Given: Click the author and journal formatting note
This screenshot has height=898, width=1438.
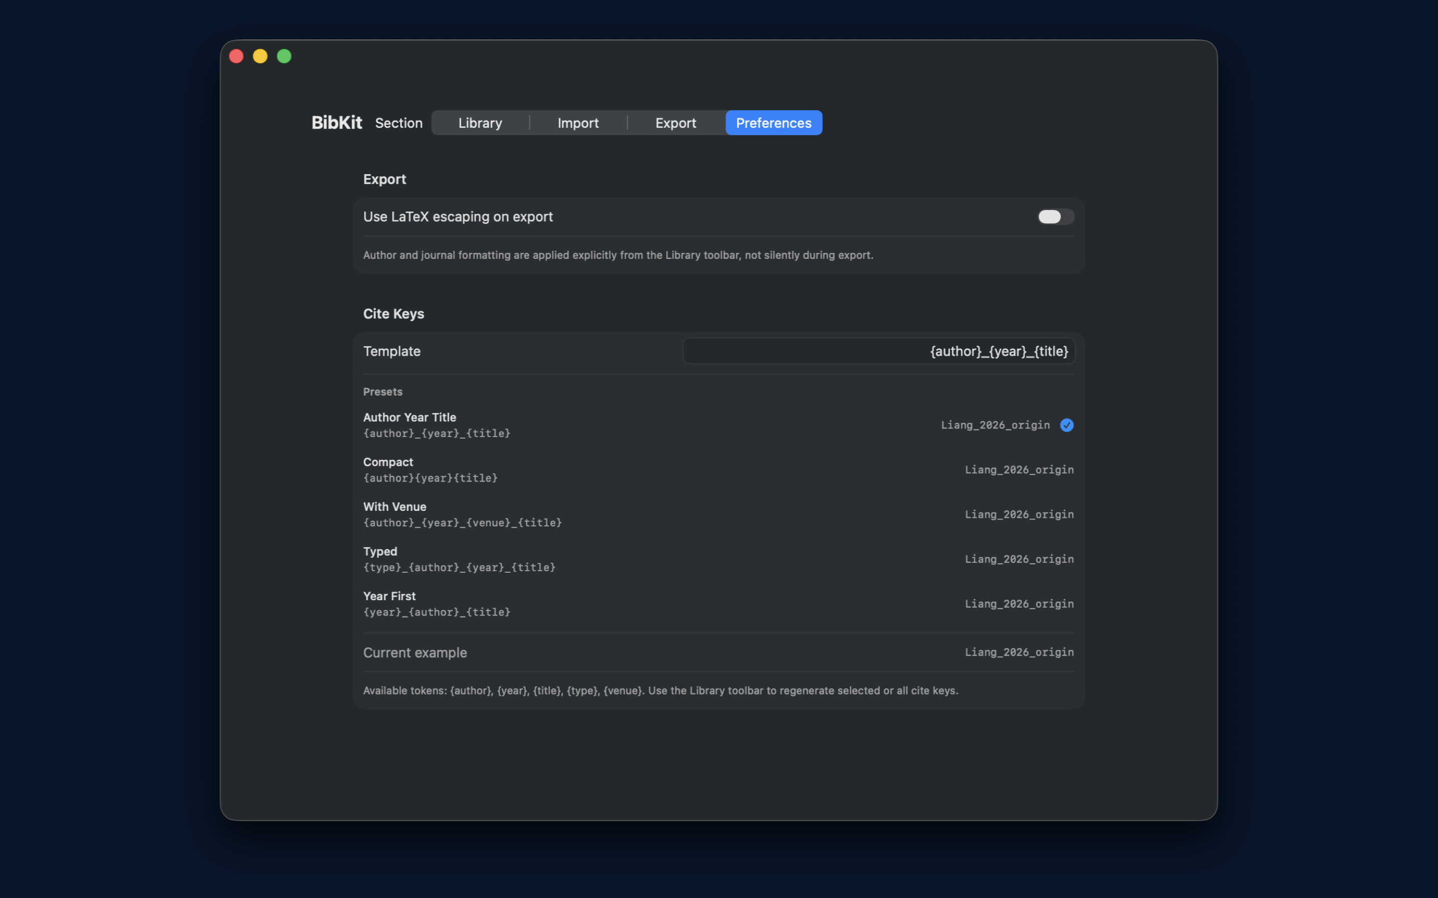Looking at the screenshot, I should point(618,255).
